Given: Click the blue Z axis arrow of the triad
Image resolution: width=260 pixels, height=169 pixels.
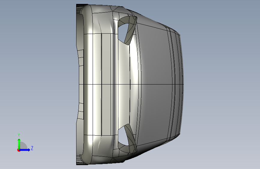Looking at the screenshot, I should coord(25,150).
